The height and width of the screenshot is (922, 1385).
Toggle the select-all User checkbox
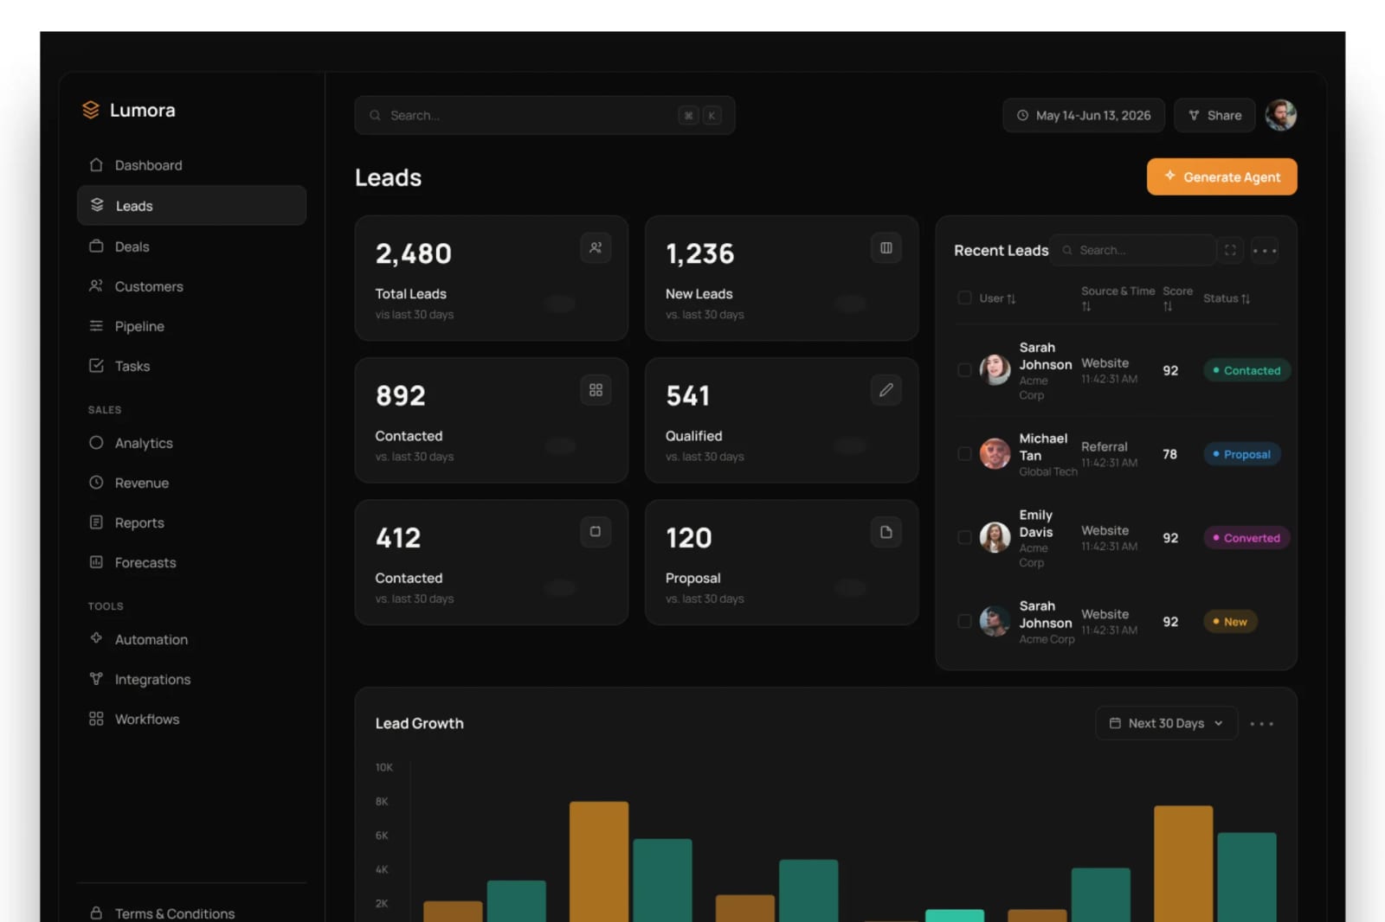964,298
